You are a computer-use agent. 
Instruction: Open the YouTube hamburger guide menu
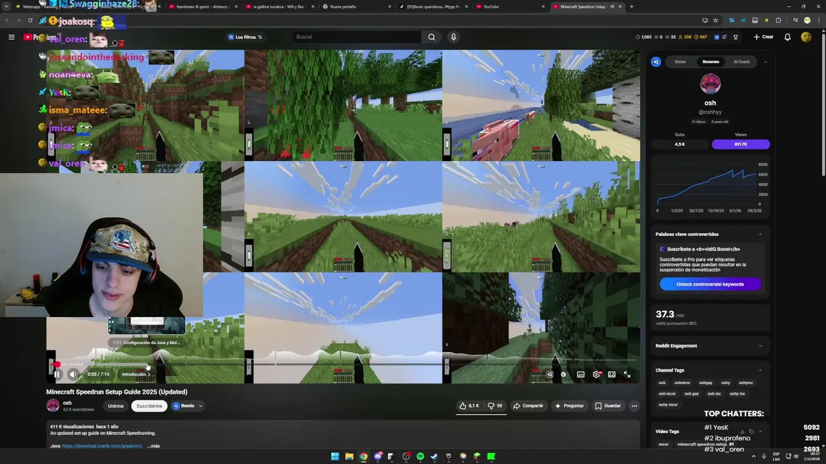click(x=11, y=37)
